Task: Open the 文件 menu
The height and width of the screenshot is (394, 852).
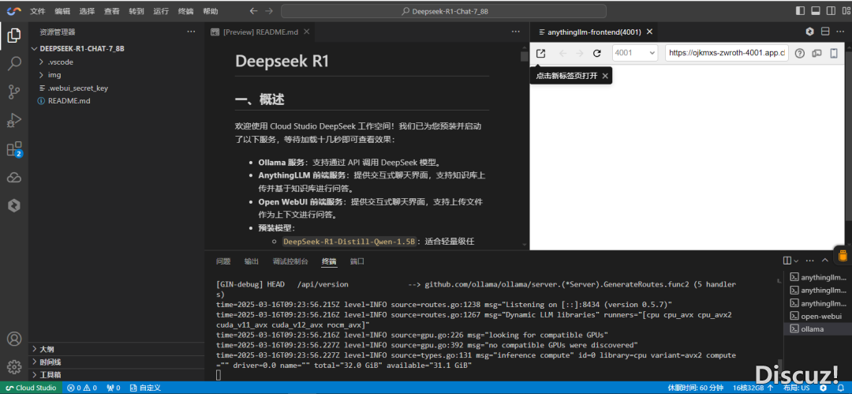Action: click(38, 11)
